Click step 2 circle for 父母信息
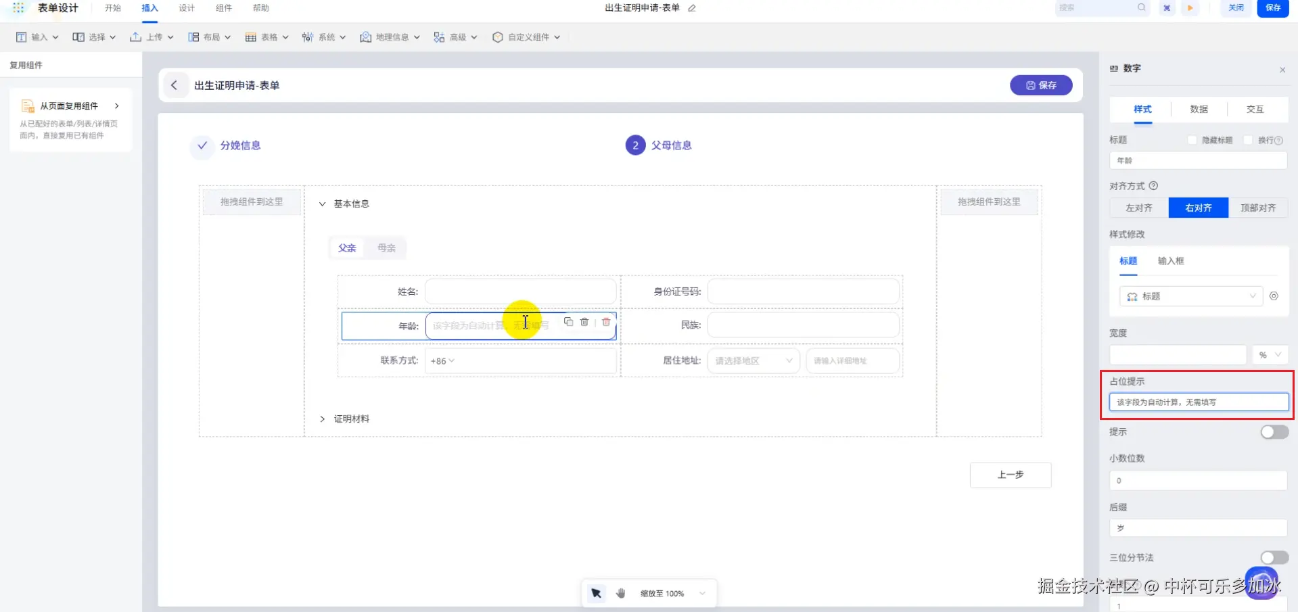The height and width of the screenshot is (612, 1298). (635, 145)
